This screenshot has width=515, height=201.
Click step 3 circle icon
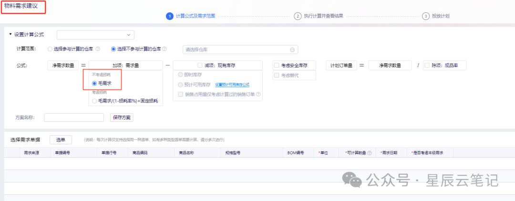point(426,16)
